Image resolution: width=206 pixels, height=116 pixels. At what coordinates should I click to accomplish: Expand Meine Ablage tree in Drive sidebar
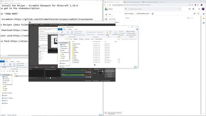(x=104, y=19)
